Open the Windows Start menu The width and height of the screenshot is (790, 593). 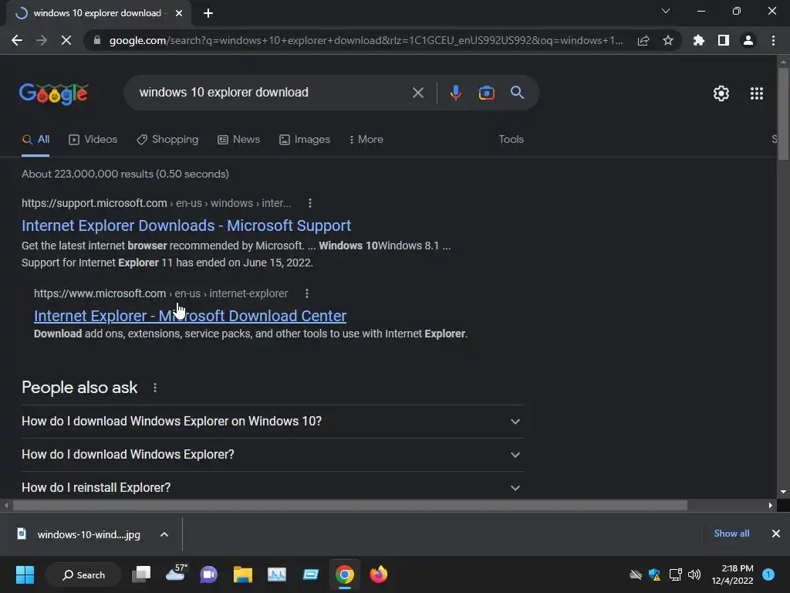coord(25,574)
